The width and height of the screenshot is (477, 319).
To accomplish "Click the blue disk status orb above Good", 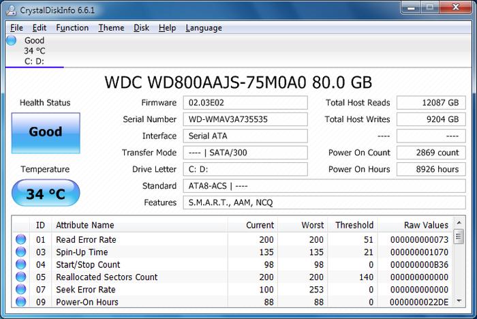I will (x=12, y=40).
